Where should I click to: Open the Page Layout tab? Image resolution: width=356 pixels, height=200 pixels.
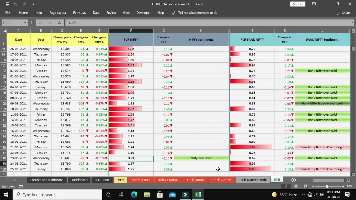58,13
